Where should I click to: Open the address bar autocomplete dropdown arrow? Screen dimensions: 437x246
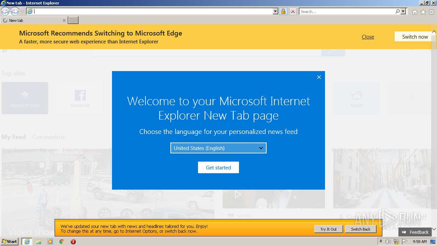click(276, 11)
